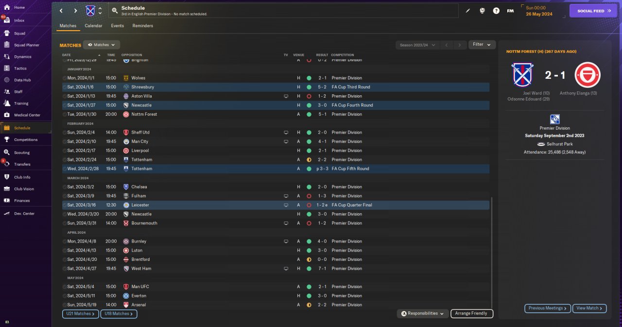Switch to the Reminders tab
Screen dimensions: 622x327
tap(142, 26)
